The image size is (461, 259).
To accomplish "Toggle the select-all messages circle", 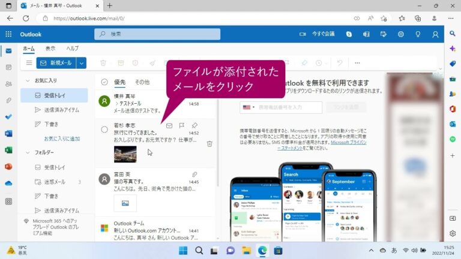I will click(104, 82).
